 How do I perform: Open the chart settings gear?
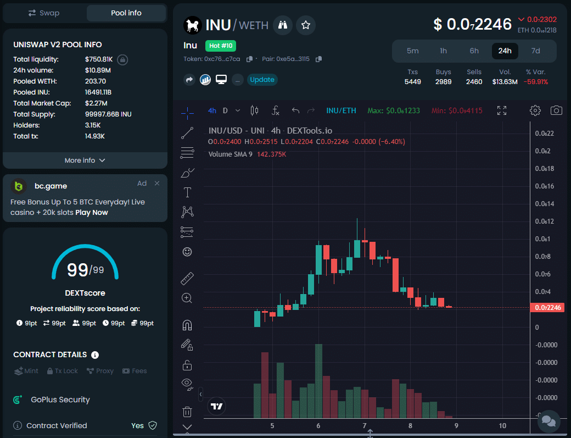click(x=535, y=110)
